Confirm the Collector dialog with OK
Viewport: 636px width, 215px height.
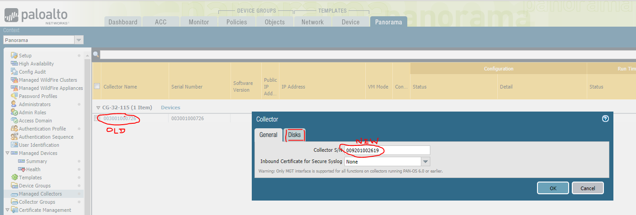click(x=553, y=188)
